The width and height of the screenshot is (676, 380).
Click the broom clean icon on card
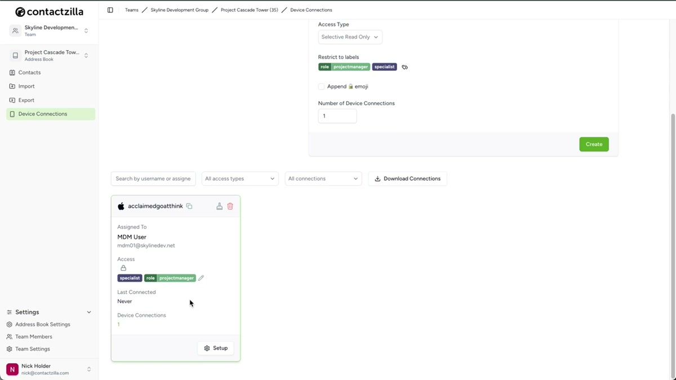pyautogui.click(x=219, y=206)
